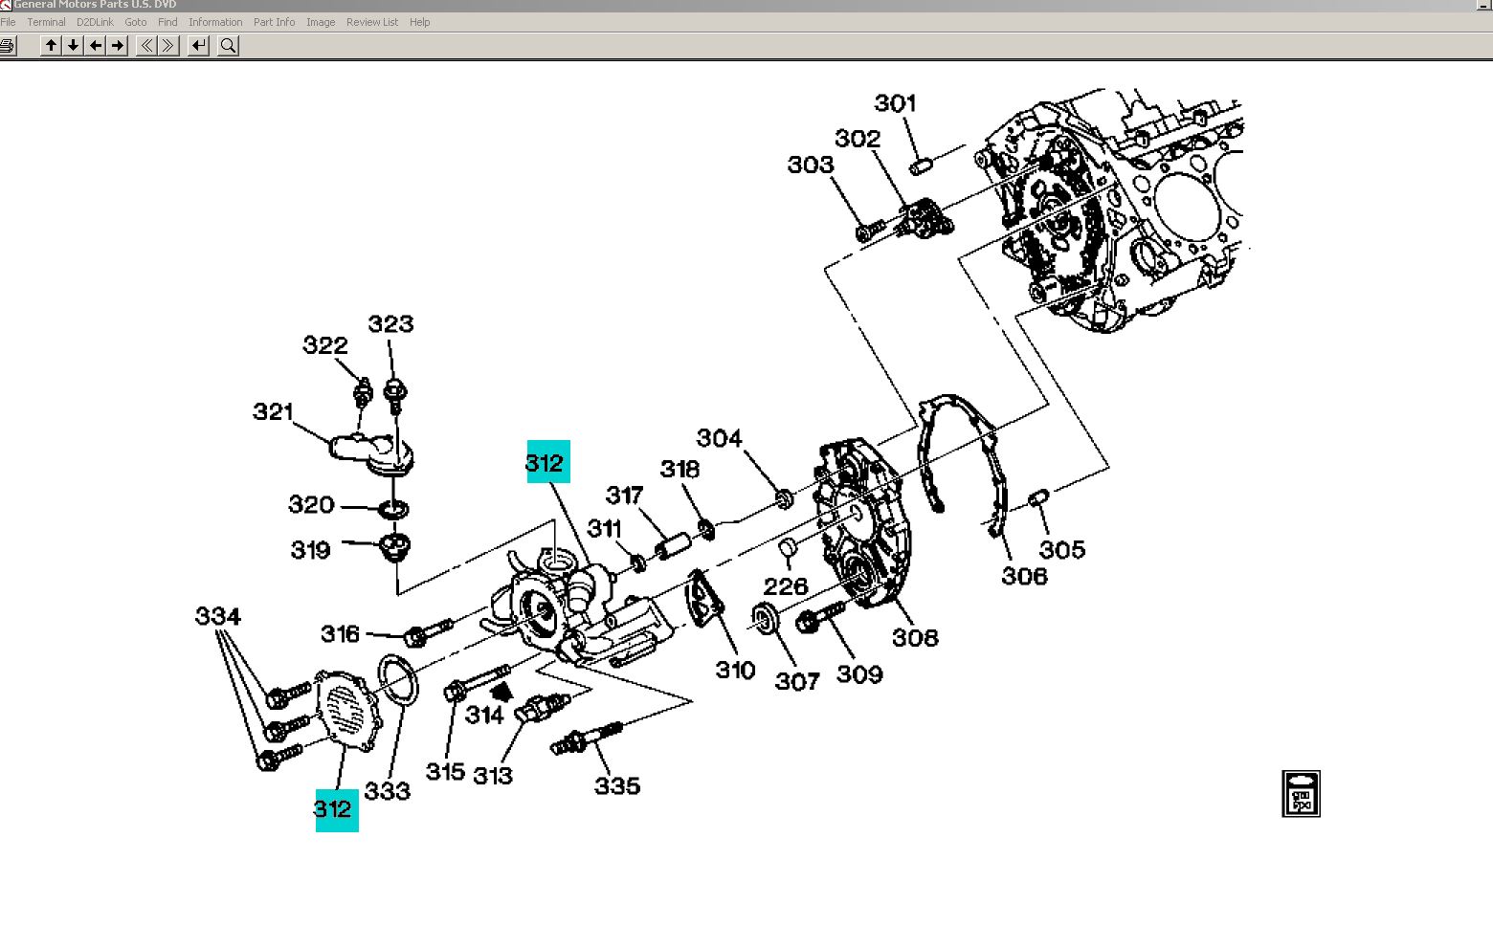Open the Terminal menu
Screen dimensions: 1493x926
46,22
